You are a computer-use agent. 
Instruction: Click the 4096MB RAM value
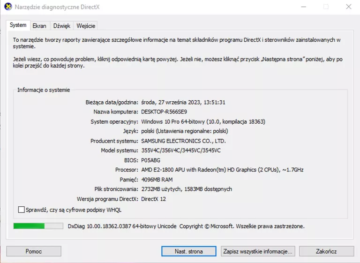(x=157, y=180)
